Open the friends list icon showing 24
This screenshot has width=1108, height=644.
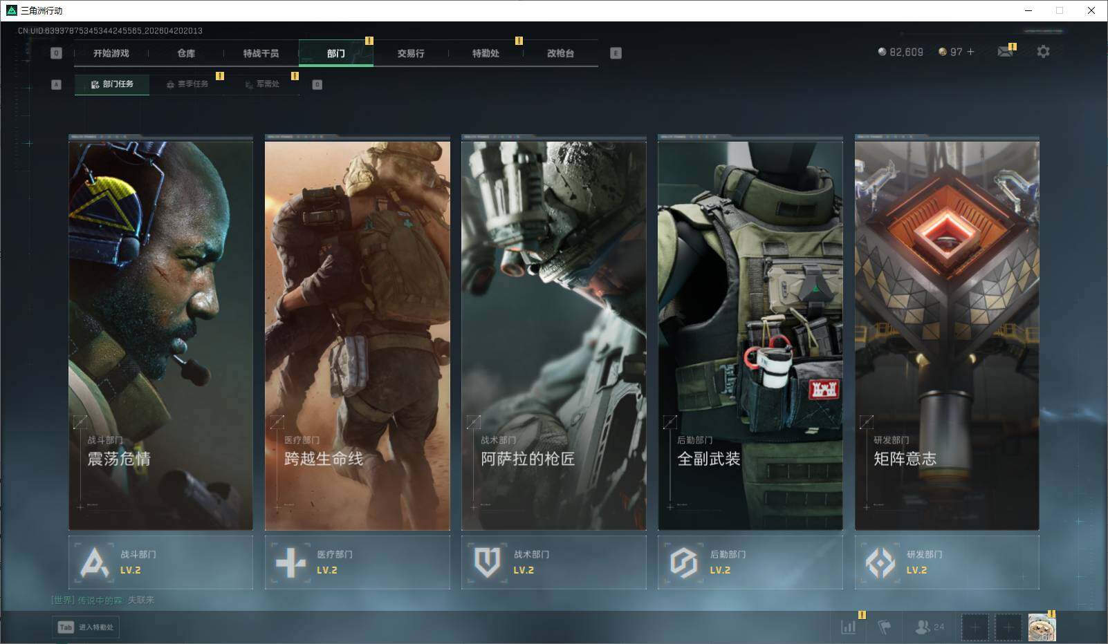(930, 627)
